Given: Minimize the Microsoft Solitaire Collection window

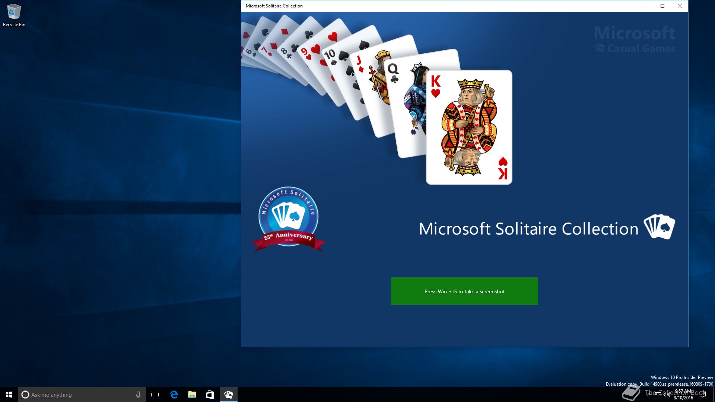Looking at the screenshot, I should pos(645,6).
